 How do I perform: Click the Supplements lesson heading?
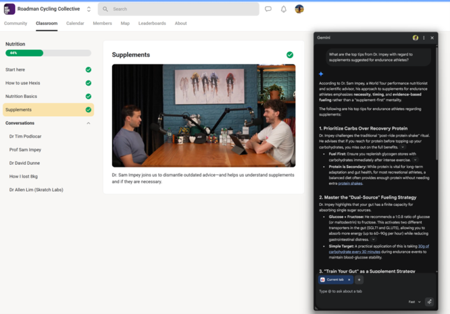(131, 55)
